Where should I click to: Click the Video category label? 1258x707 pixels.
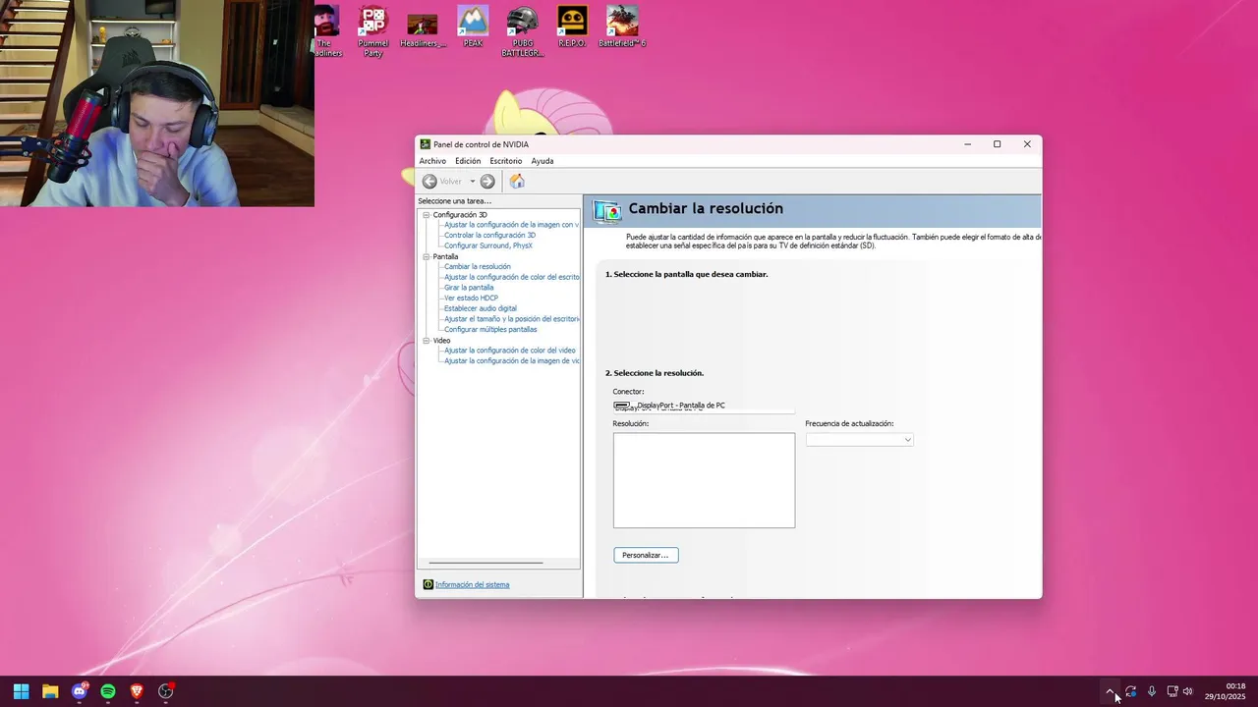tap(442, 341)
